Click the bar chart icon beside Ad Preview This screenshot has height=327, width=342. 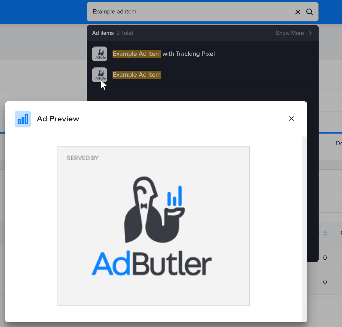(x=23, y=119)
